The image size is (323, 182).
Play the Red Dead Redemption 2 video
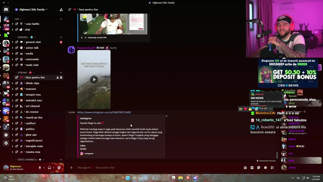(x=94, y=80)
